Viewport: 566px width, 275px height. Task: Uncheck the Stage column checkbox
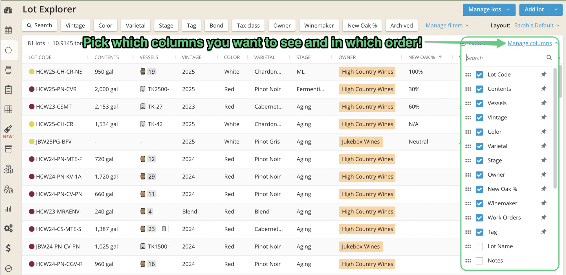click(x=479, y=160)
